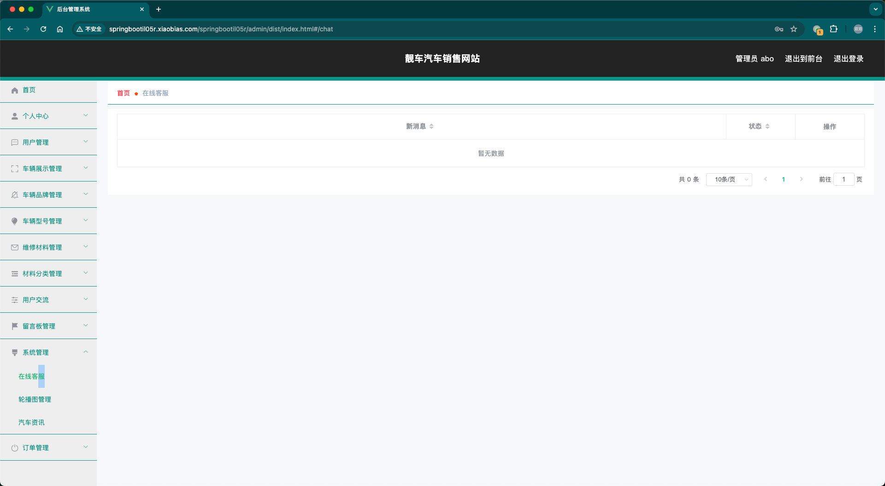Click the frame icon beside 车辆展示管理
Viewport: 885px width, 486px height.
pyautogui.click(x=15, y=169)
